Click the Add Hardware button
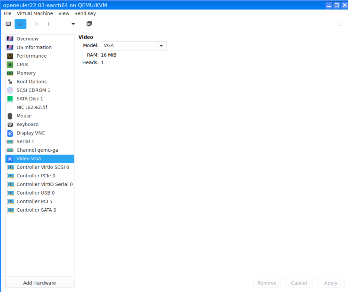 point(39,283)
